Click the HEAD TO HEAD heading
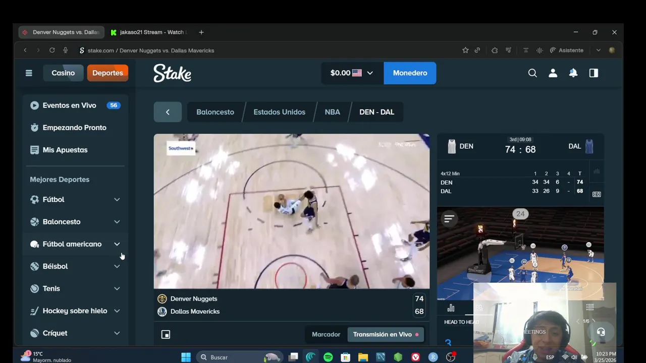The width and height of the screenshot is (646, 363). coord(460,322)
